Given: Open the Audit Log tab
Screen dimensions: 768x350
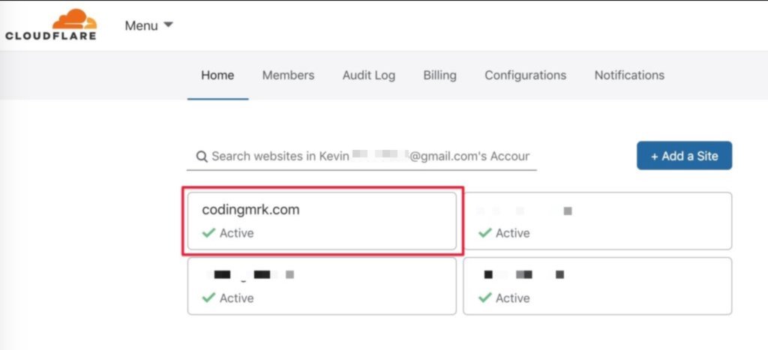Looking at the screenshot, I should tap(369, 76).
